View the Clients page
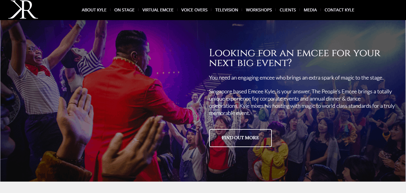This screenshot has width=406, height=193. [x=288, y=10]
